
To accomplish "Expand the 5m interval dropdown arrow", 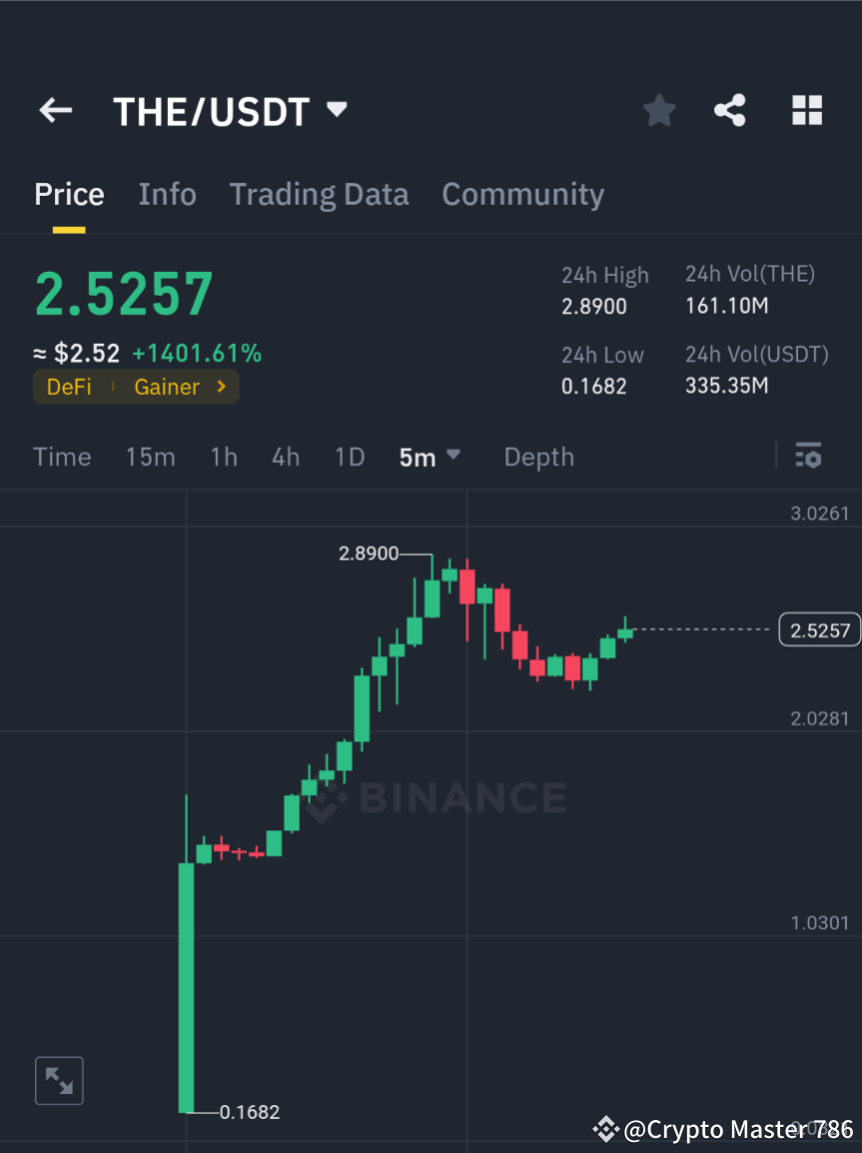I will tap(454, 457).
